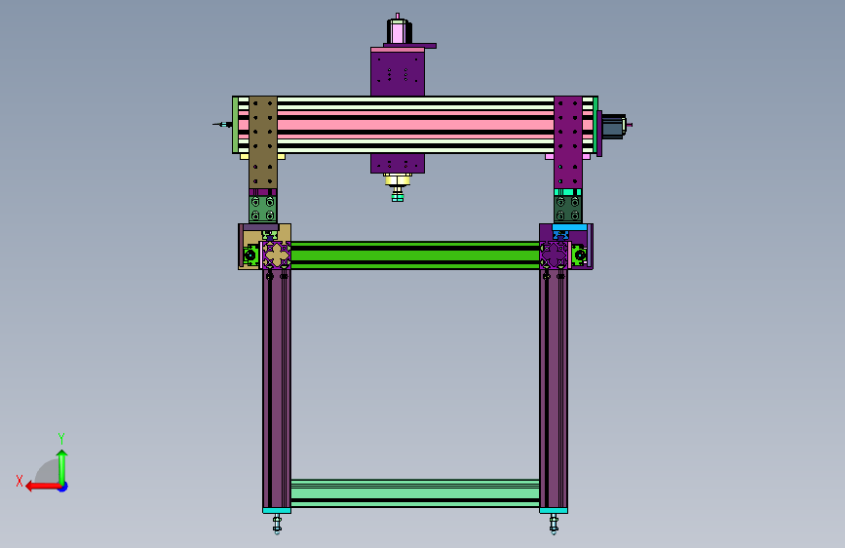Select the pink horizontal gantry beam
This screenshot has height=548, width=845.
(415, 125)
